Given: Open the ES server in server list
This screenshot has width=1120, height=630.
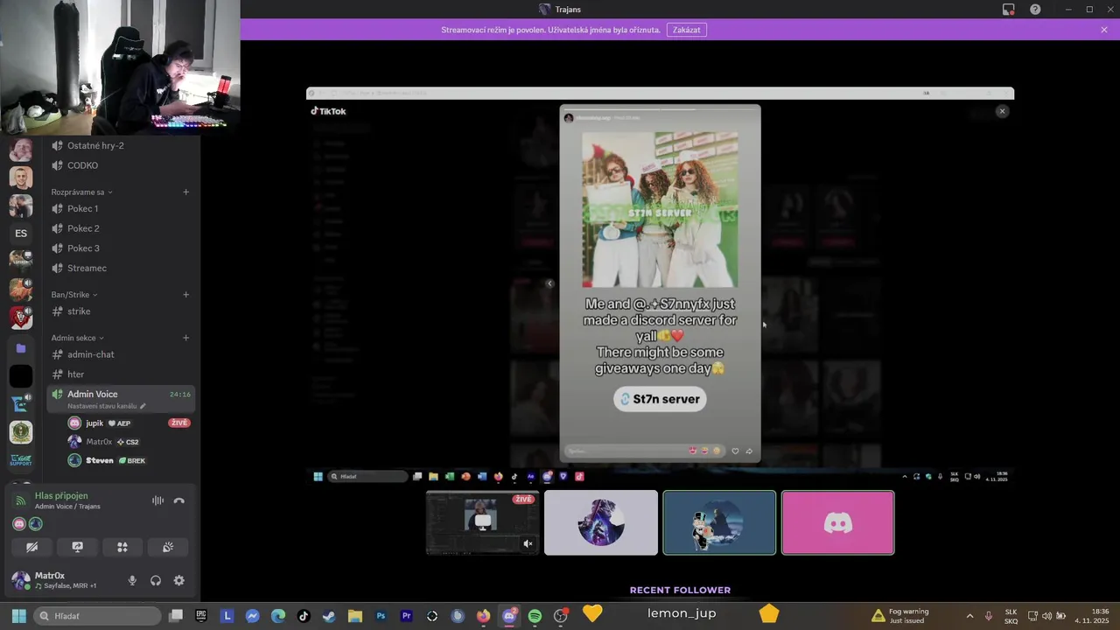Looking at the screenshot, I should click(21, 234).
